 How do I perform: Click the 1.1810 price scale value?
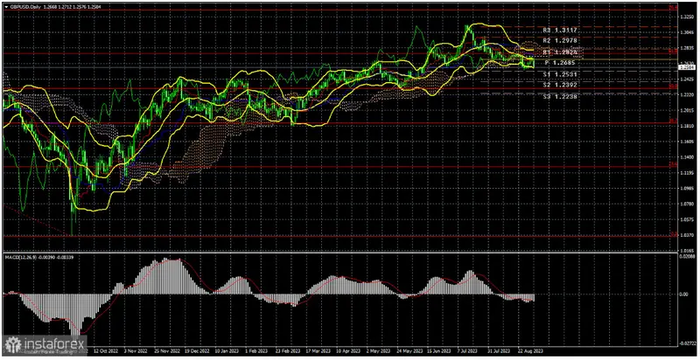pyautogui.click(x=685, y=126)
